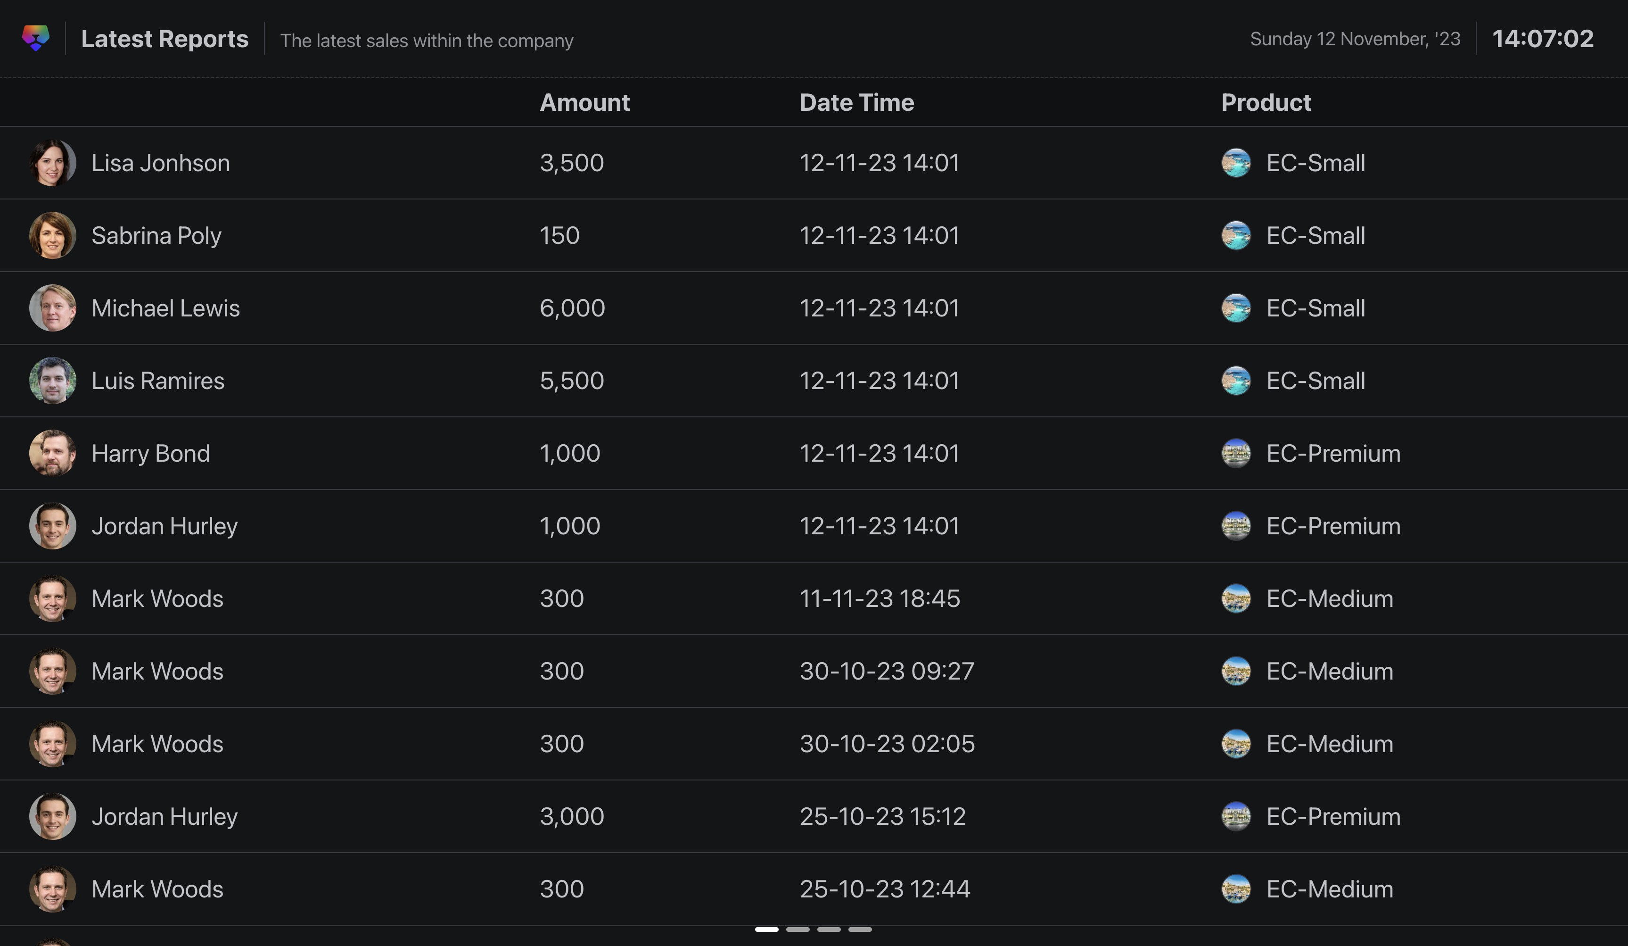1628x946 pixels.
Task: Click EC-Small product icon in Luis Ramires row
Action: click(x=1236, y=381)
